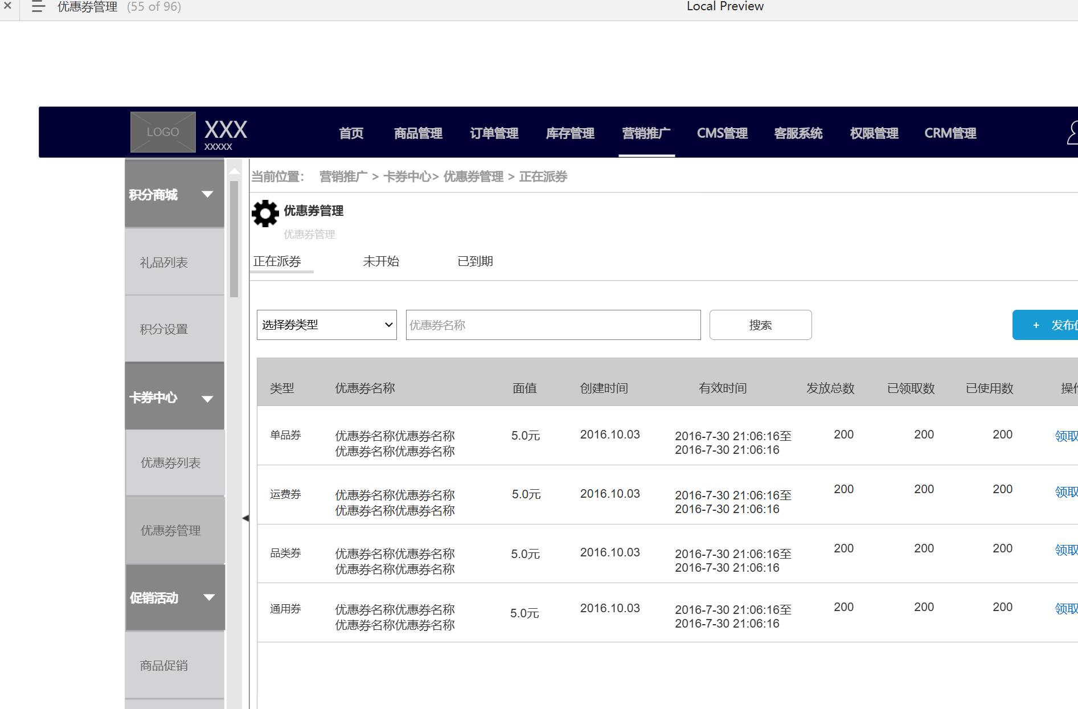Click the blue 发布 button
This screenshot has width=1078, height=709.
(x=1046, y=325)
